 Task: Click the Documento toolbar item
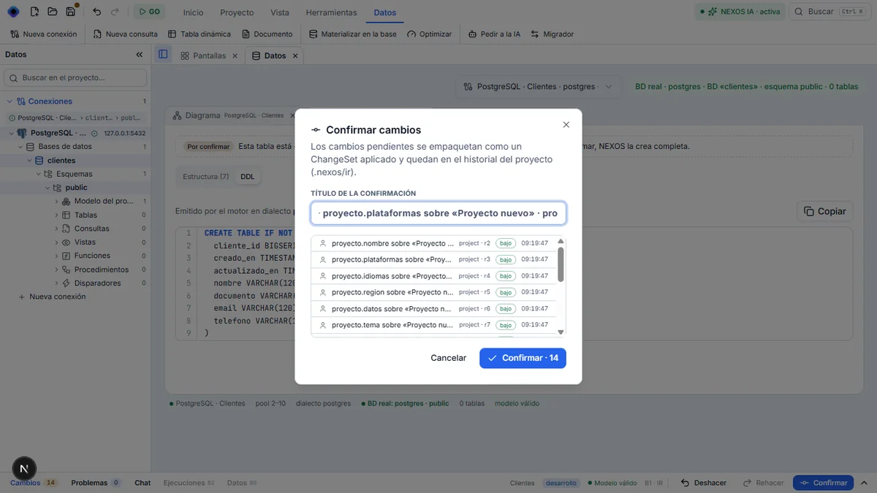point(267,34)
